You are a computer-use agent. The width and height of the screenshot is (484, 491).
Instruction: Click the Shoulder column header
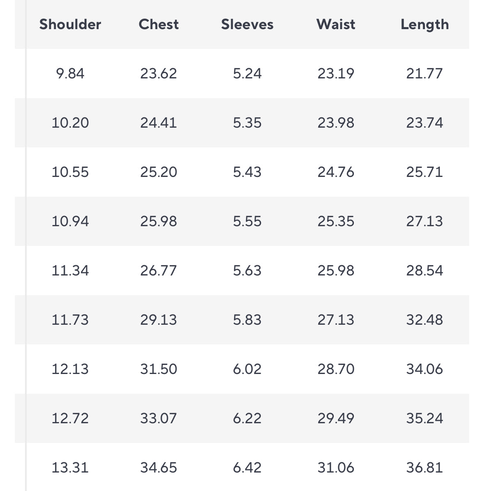[x=70, y=24]
